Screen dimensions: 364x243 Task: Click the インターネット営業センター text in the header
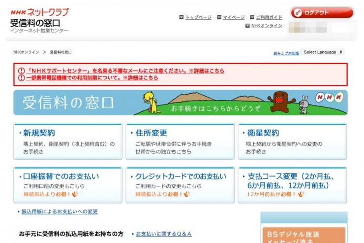click(x=39, y=31)
